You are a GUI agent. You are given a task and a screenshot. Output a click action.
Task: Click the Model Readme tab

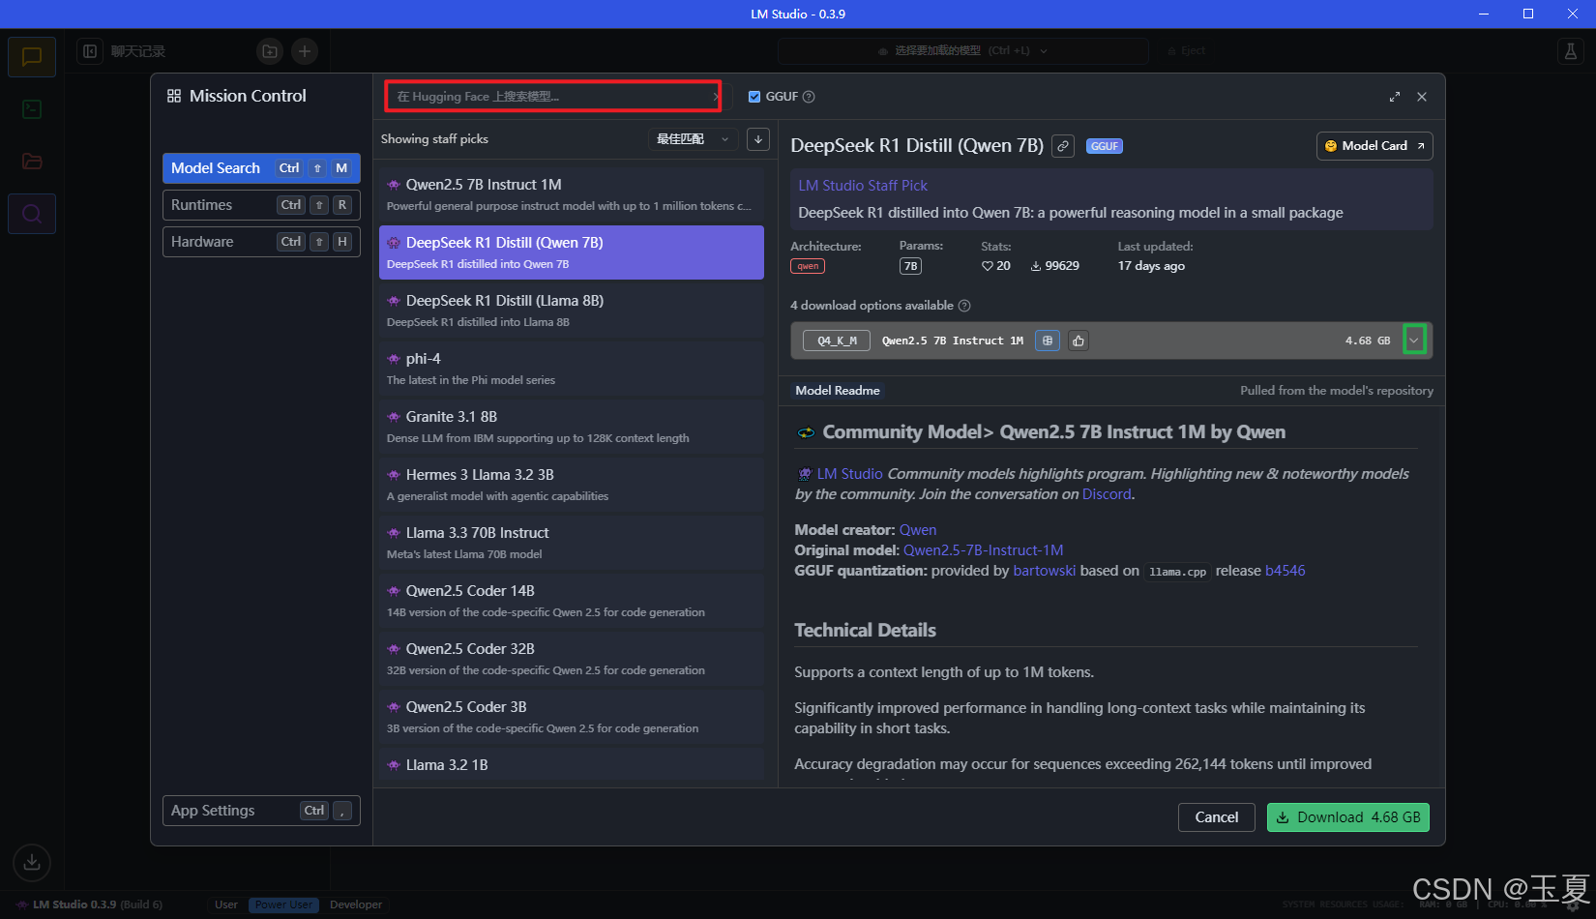(838, 391)
